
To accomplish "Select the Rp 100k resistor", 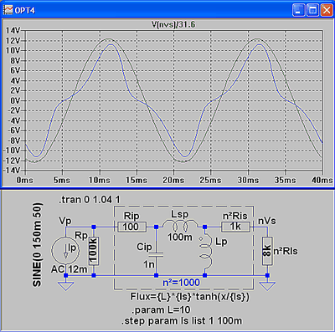I will (x=94, y=251).
